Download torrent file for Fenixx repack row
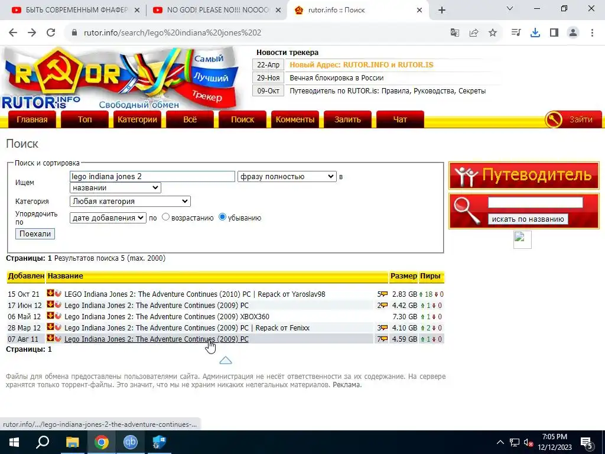Viewport: 605px width, 454px height. pos(50,327)
